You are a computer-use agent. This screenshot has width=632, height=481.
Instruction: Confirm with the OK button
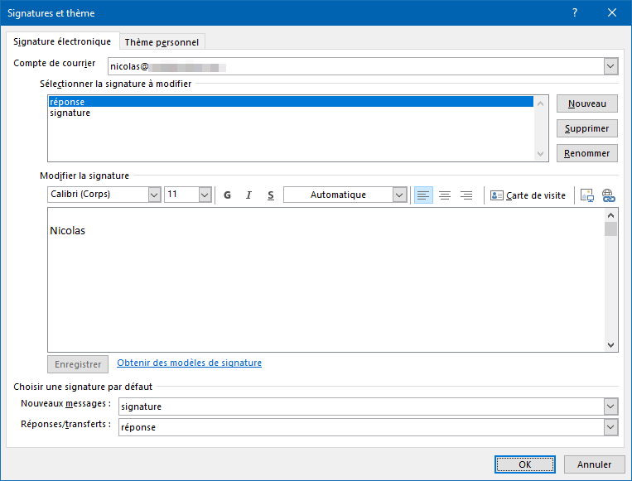tap(525, 464)
